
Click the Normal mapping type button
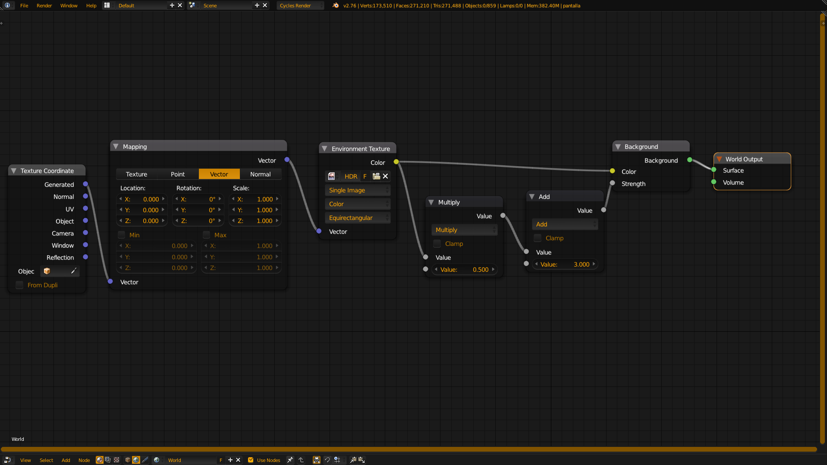click(261, 174)
